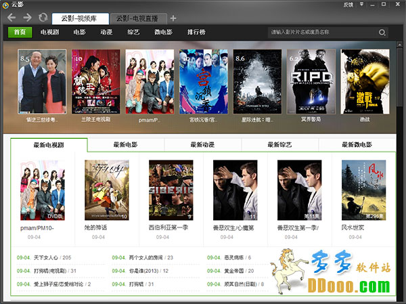The width and height of the screenshot is (406, 304).
Task: Click the 她的神话 title link
Action: pyautogui.click(x=95, y=227)
